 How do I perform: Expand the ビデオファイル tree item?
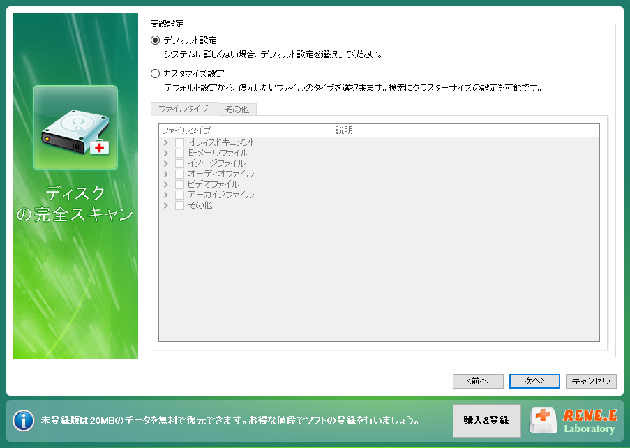pos(167,184)
